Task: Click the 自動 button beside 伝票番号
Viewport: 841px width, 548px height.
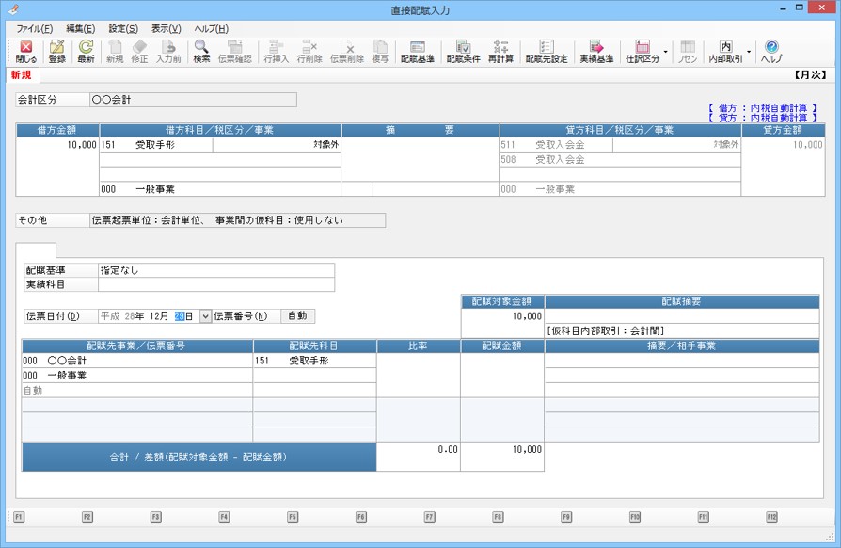Action: [296, 316]
